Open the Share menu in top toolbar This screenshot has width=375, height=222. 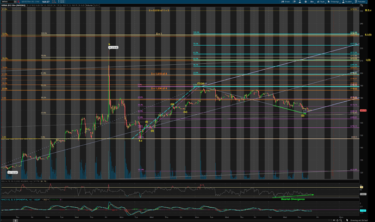coord(285,2)
